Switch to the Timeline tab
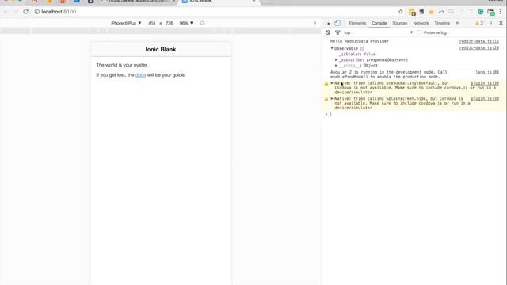Screen dimensions: 507x285 pos(442,23)
